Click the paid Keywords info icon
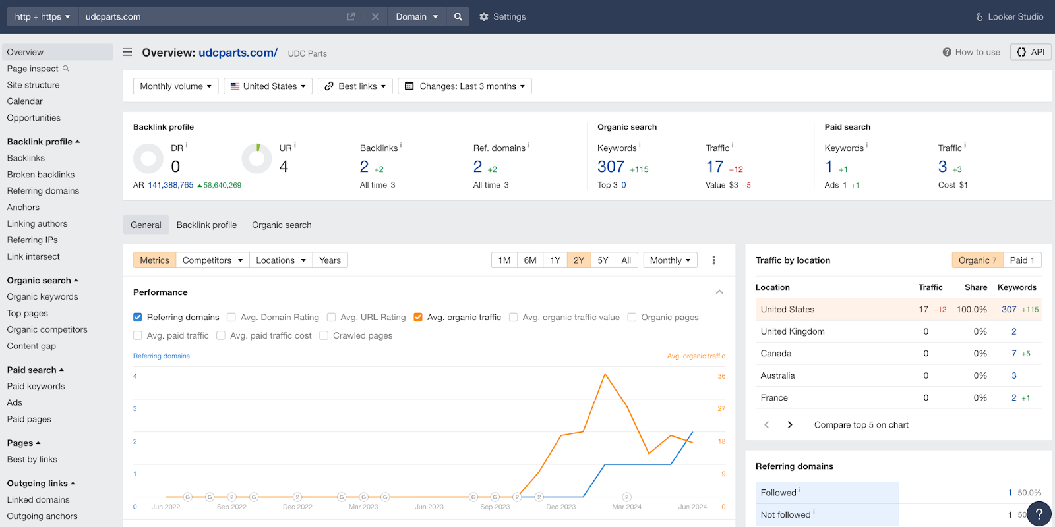This screenshot has height=527, width=1055. [x=867, y=145]
